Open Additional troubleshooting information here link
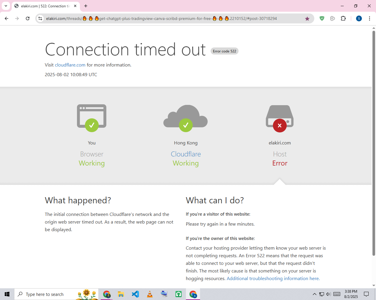376x300 pixels. pos(273,279)
